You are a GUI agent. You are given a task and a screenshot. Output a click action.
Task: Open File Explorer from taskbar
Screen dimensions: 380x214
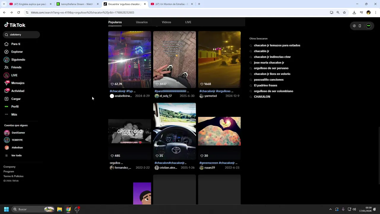pyautogui.click(x=59, y=209)
